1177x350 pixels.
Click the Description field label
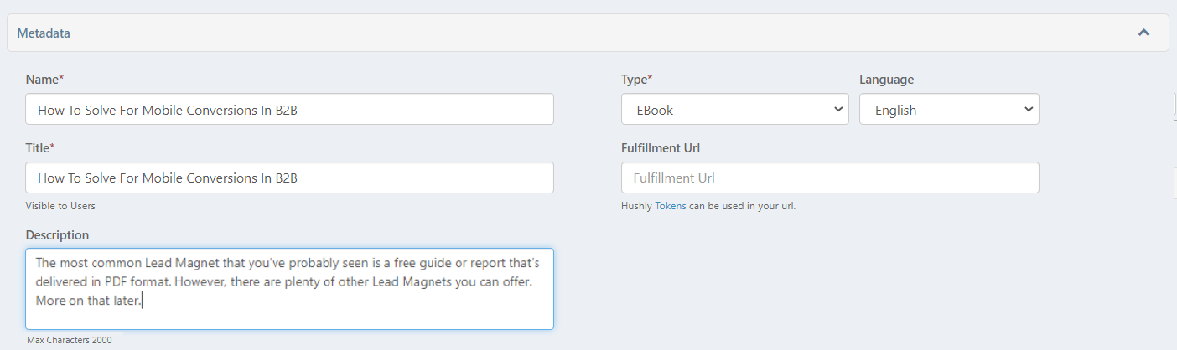[57, 235]
